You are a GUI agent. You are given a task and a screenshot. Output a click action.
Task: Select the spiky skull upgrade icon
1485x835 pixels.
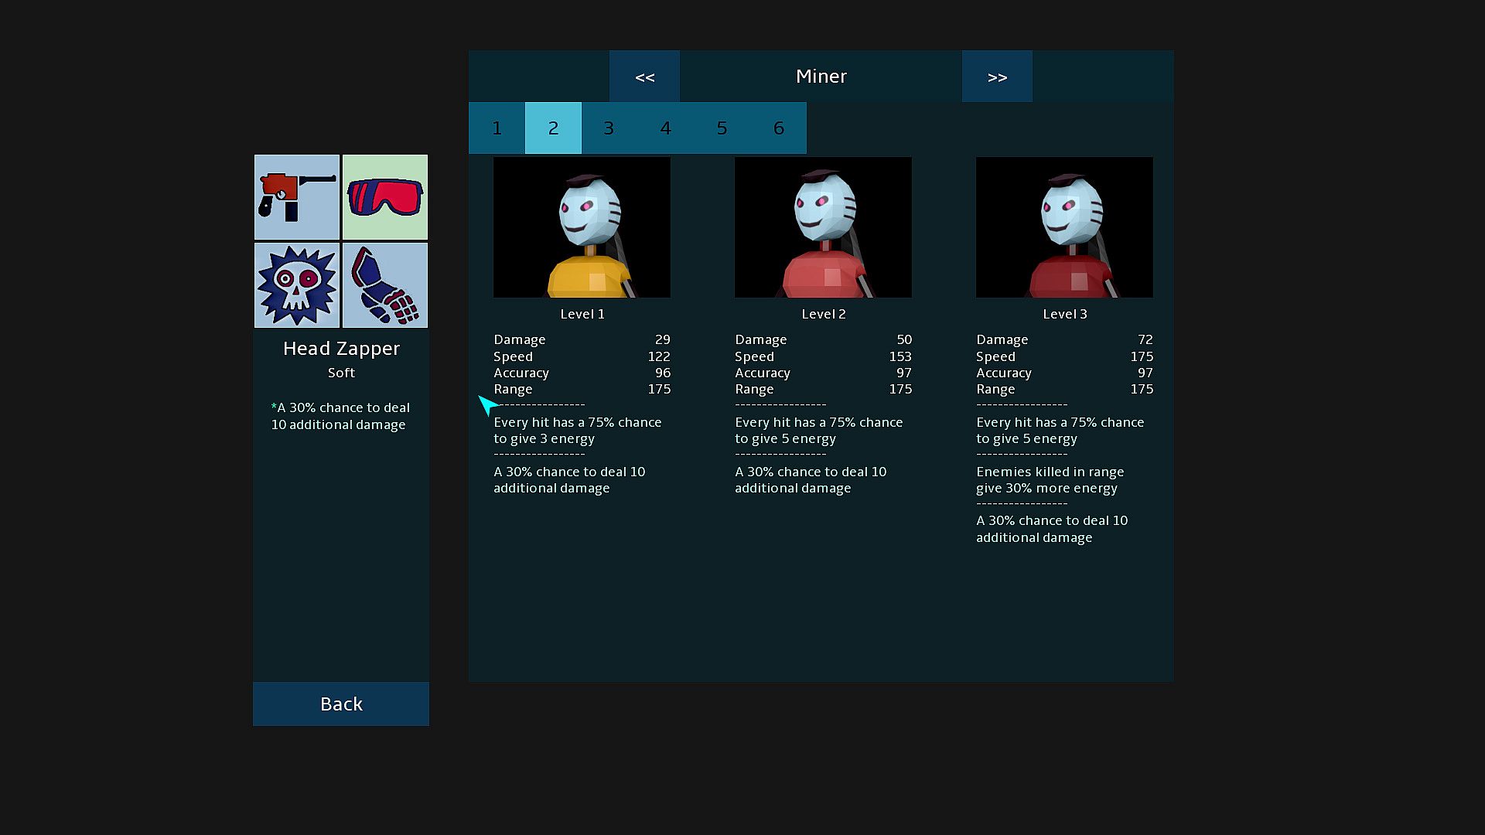pyautogui.click(x=297, y=285)
